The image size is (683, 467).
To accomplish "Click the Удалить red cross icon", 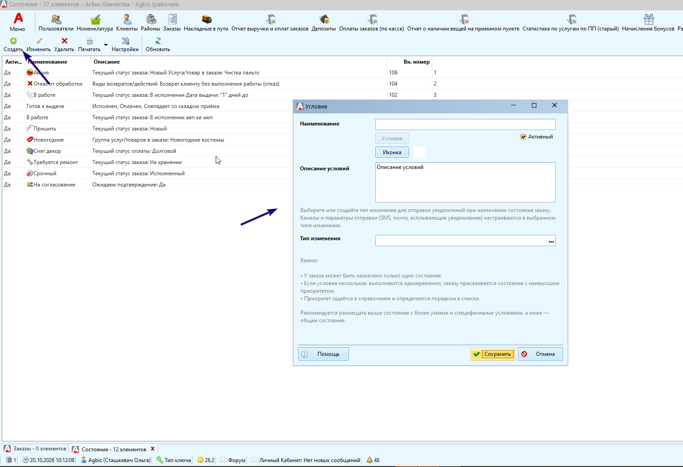I will [65, 41].
